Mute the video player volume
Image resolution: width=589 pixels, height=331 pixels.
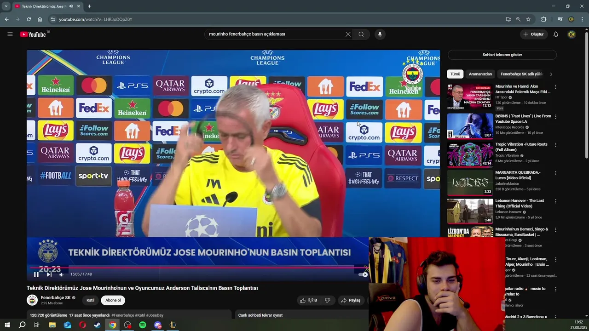61,274
